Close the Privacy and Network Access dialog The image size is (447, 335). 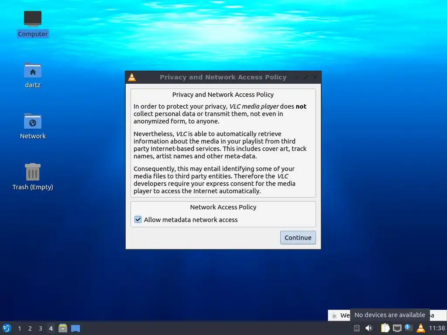[x=315, y=77]
